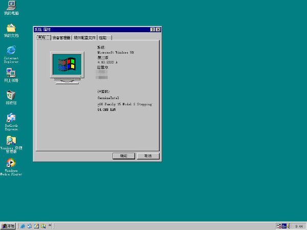Click the Windows logo monitor image
The height and width of the screenshot is (230, 307).
67,68
